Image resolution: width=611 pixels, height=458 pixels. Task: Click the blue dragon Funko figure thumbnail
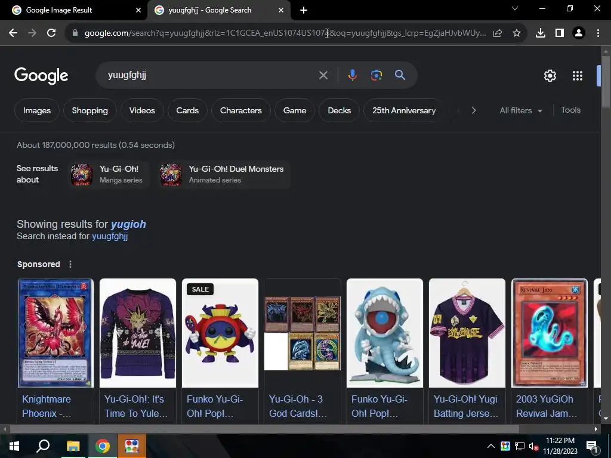(385, 333)
